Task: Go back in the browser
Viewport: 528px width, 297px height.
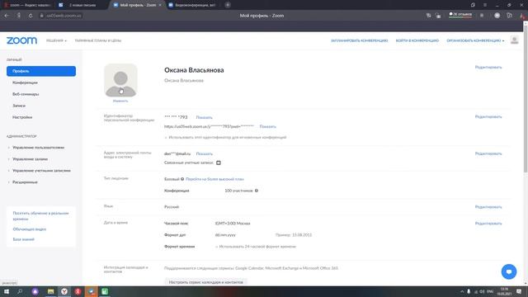Action: point(7,16)
